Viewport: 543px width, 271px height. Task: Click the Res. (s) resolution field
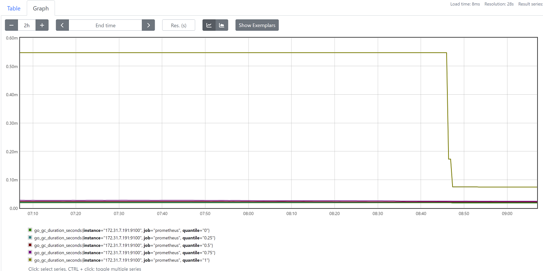(178, 25)
